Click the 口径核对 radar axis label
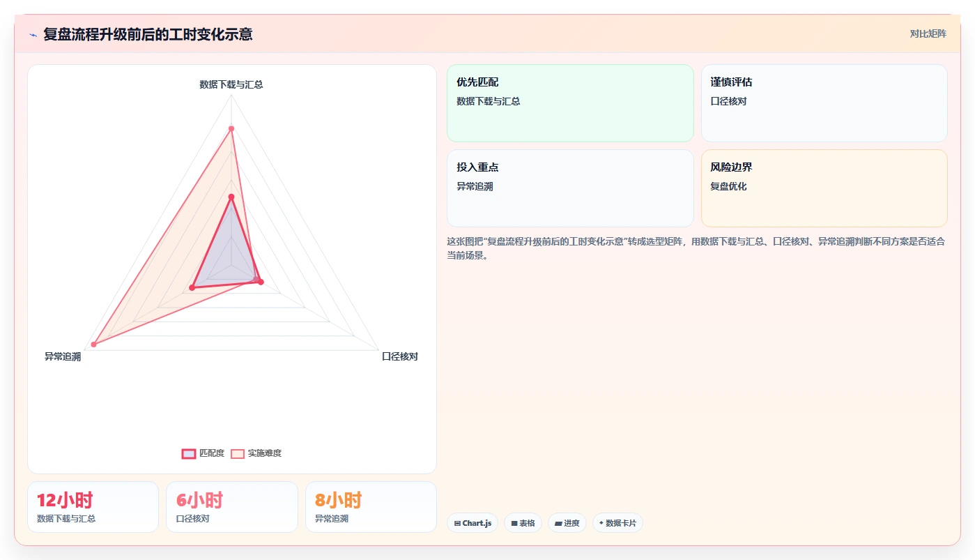 pos(400,356)
